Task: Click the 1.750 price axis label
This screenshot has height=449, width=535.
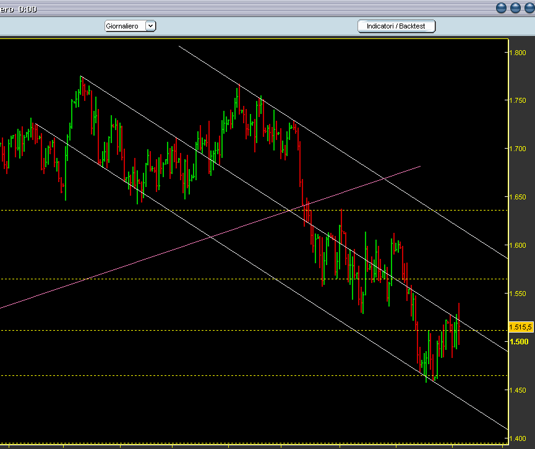Action: (518, 100)
